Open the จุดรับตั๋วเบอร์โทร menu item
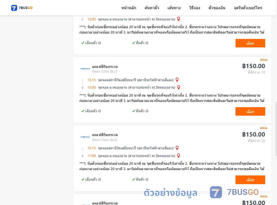 pyautogui.click(x=248, y=8)
